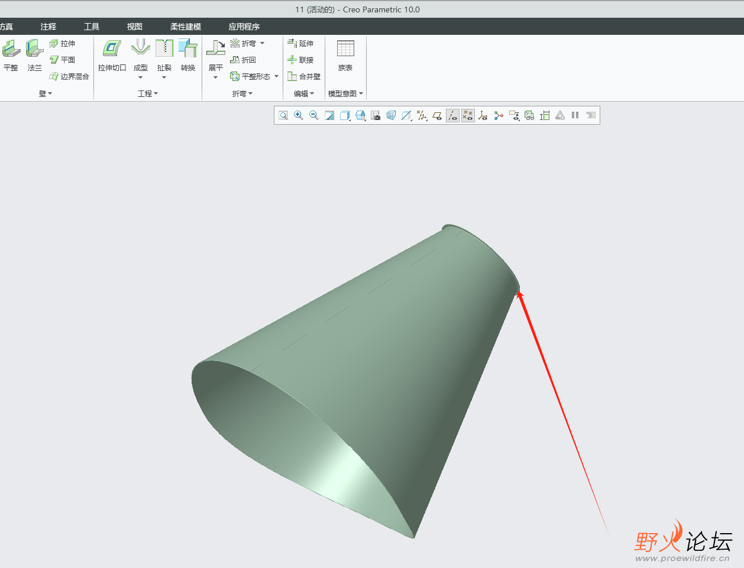
Task: Click the 平整 flat wall tool
Action: (11, 56)
